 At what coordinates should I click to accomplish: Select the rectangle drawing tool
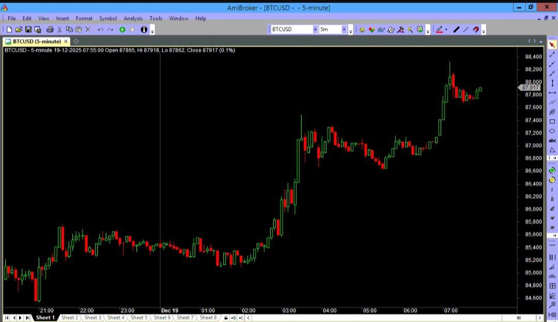pyautogui.click(x=552, y=122)
